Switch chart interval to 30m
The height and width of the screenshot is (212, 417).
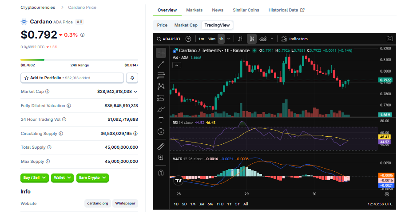[211, 39]
